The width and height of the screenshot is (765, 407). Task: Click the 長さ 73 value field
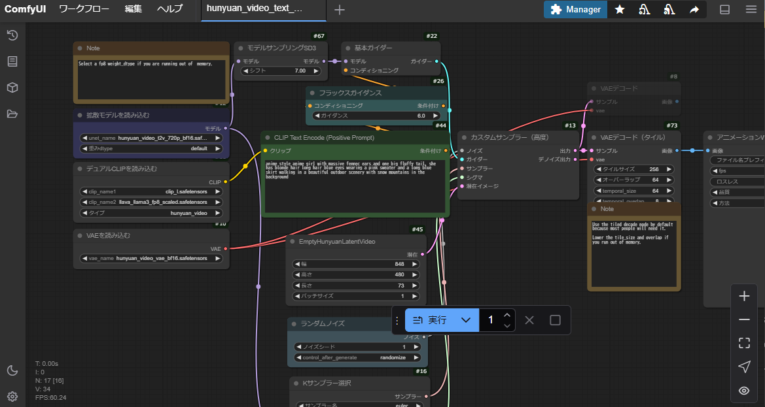[355, 285]
